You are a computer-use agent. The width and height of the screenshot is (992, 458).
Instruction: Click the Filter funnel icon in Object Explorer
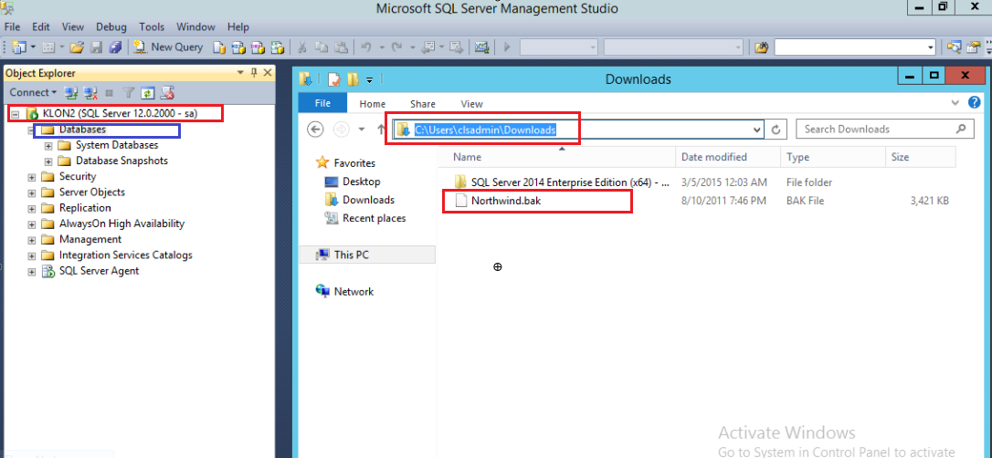pos(129,92)
